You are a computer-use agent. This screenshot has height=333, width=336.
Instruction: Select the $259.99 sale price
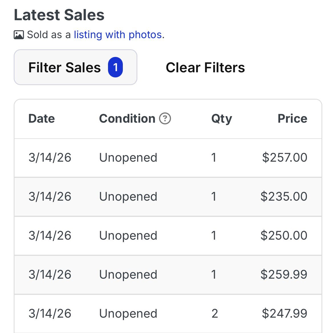284,275
